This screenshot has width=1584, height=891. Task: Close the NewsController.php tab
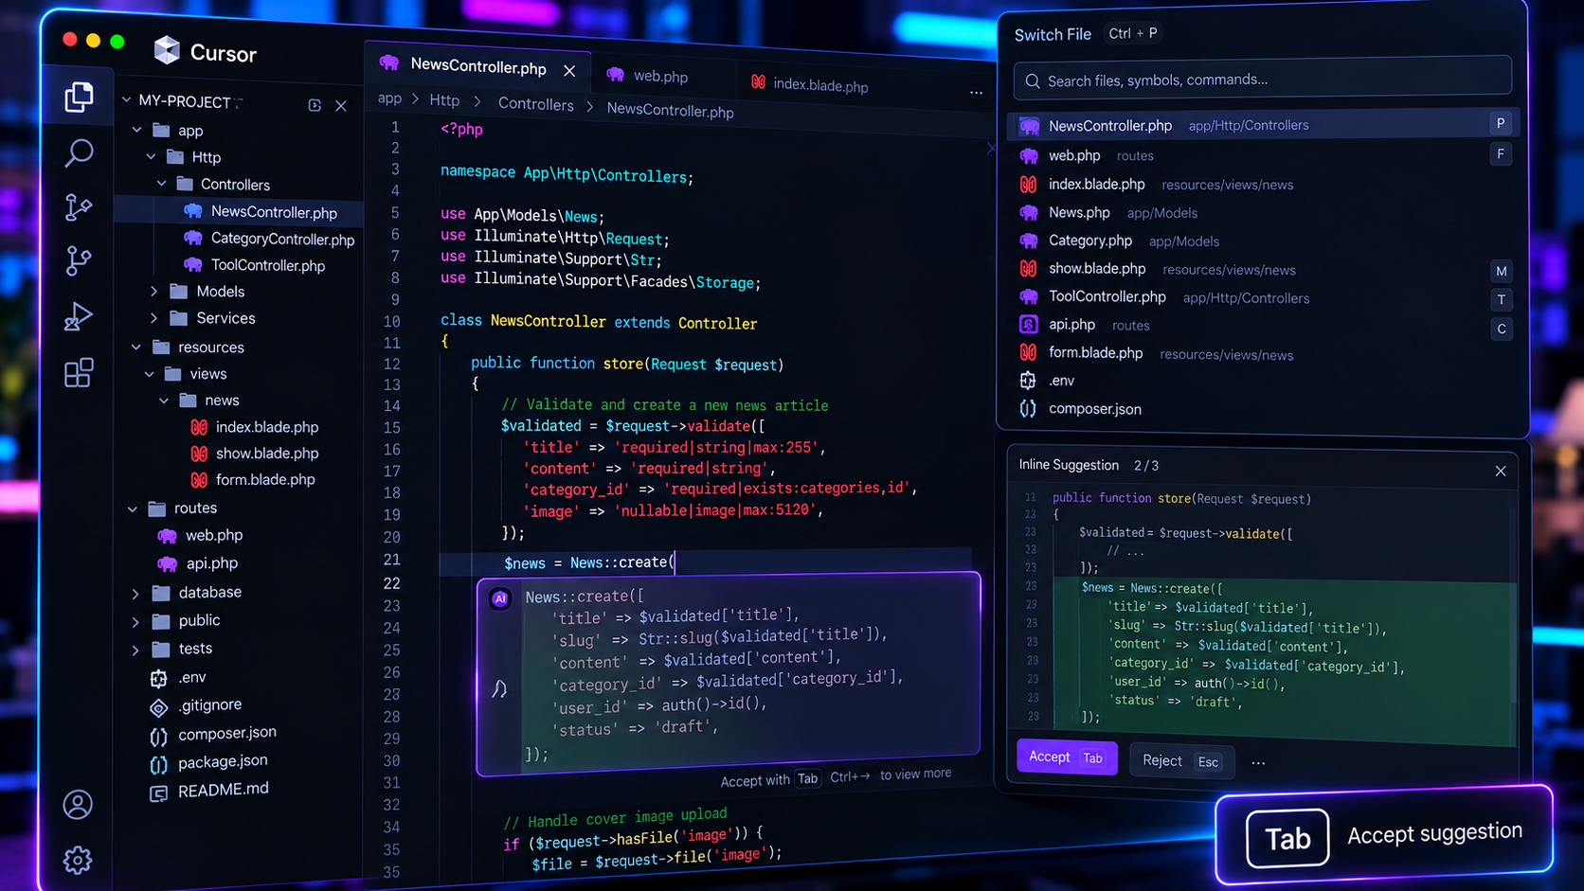tap(569, 71)
